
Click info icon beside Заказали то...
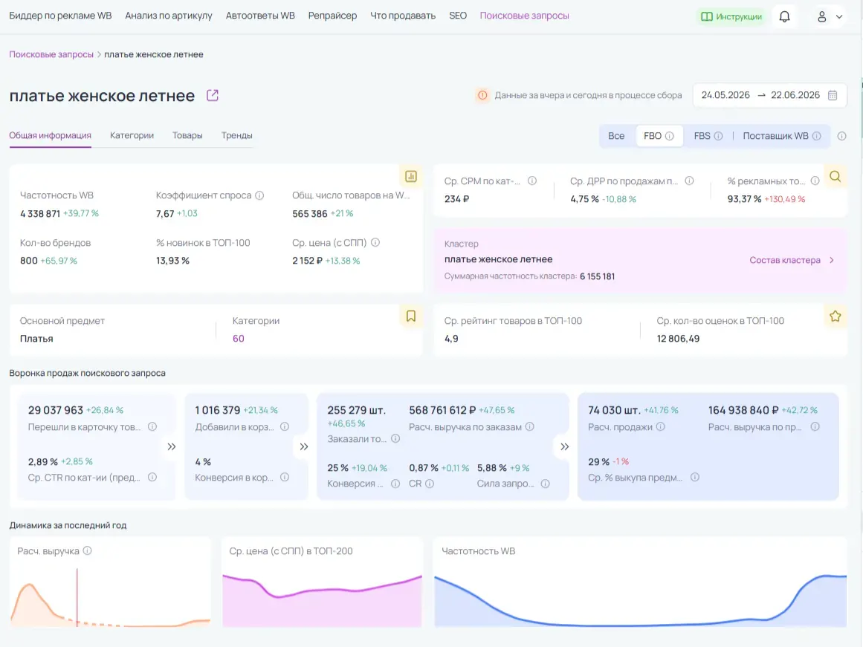click(x=395, y=438)
